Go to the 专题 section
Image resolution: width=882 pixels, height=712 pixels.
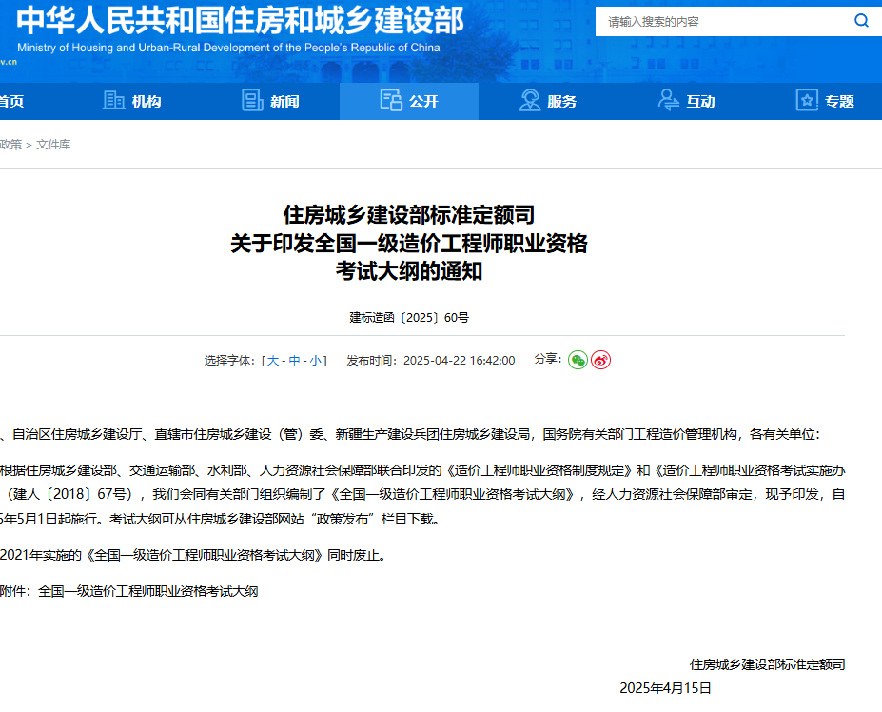point(839,102)
